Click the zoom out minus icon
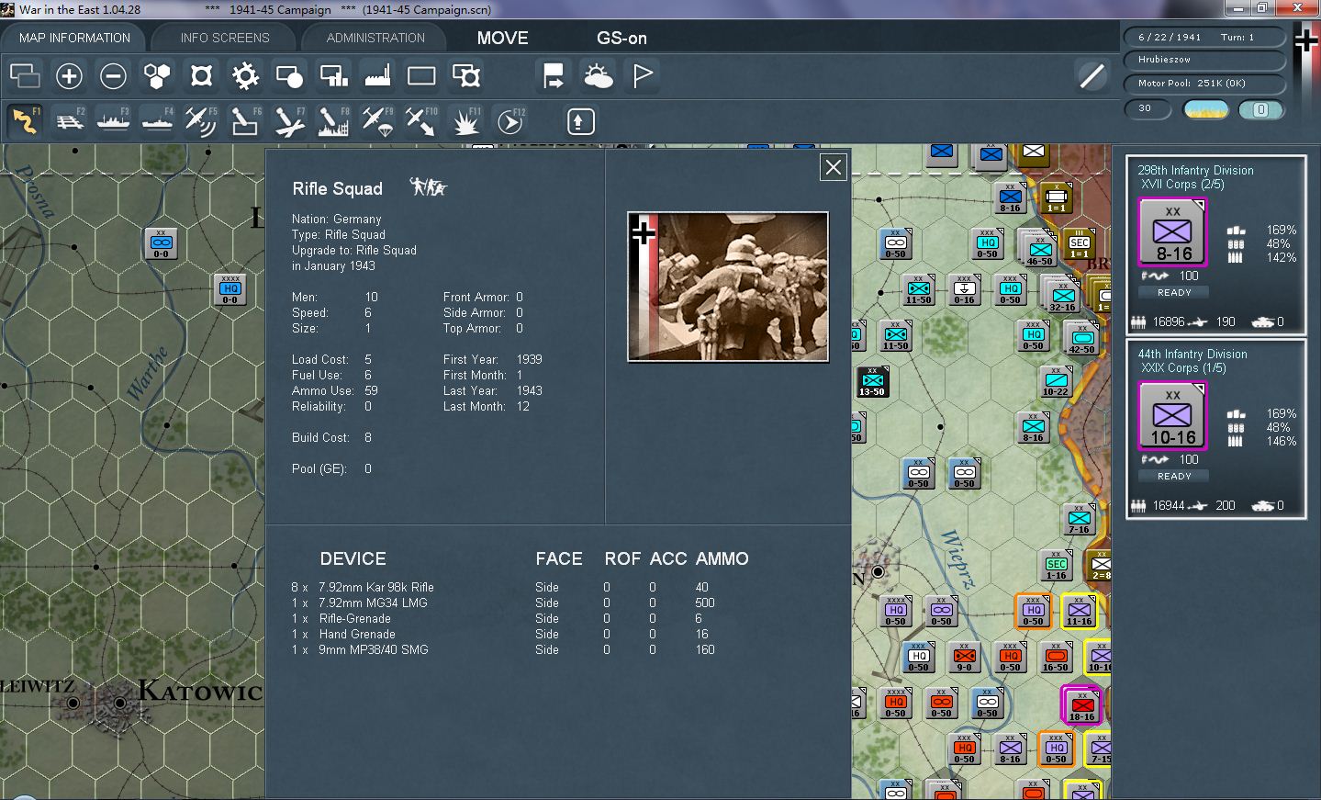Viewport: 1321px width, 800px height. click(x=113, y=76)
